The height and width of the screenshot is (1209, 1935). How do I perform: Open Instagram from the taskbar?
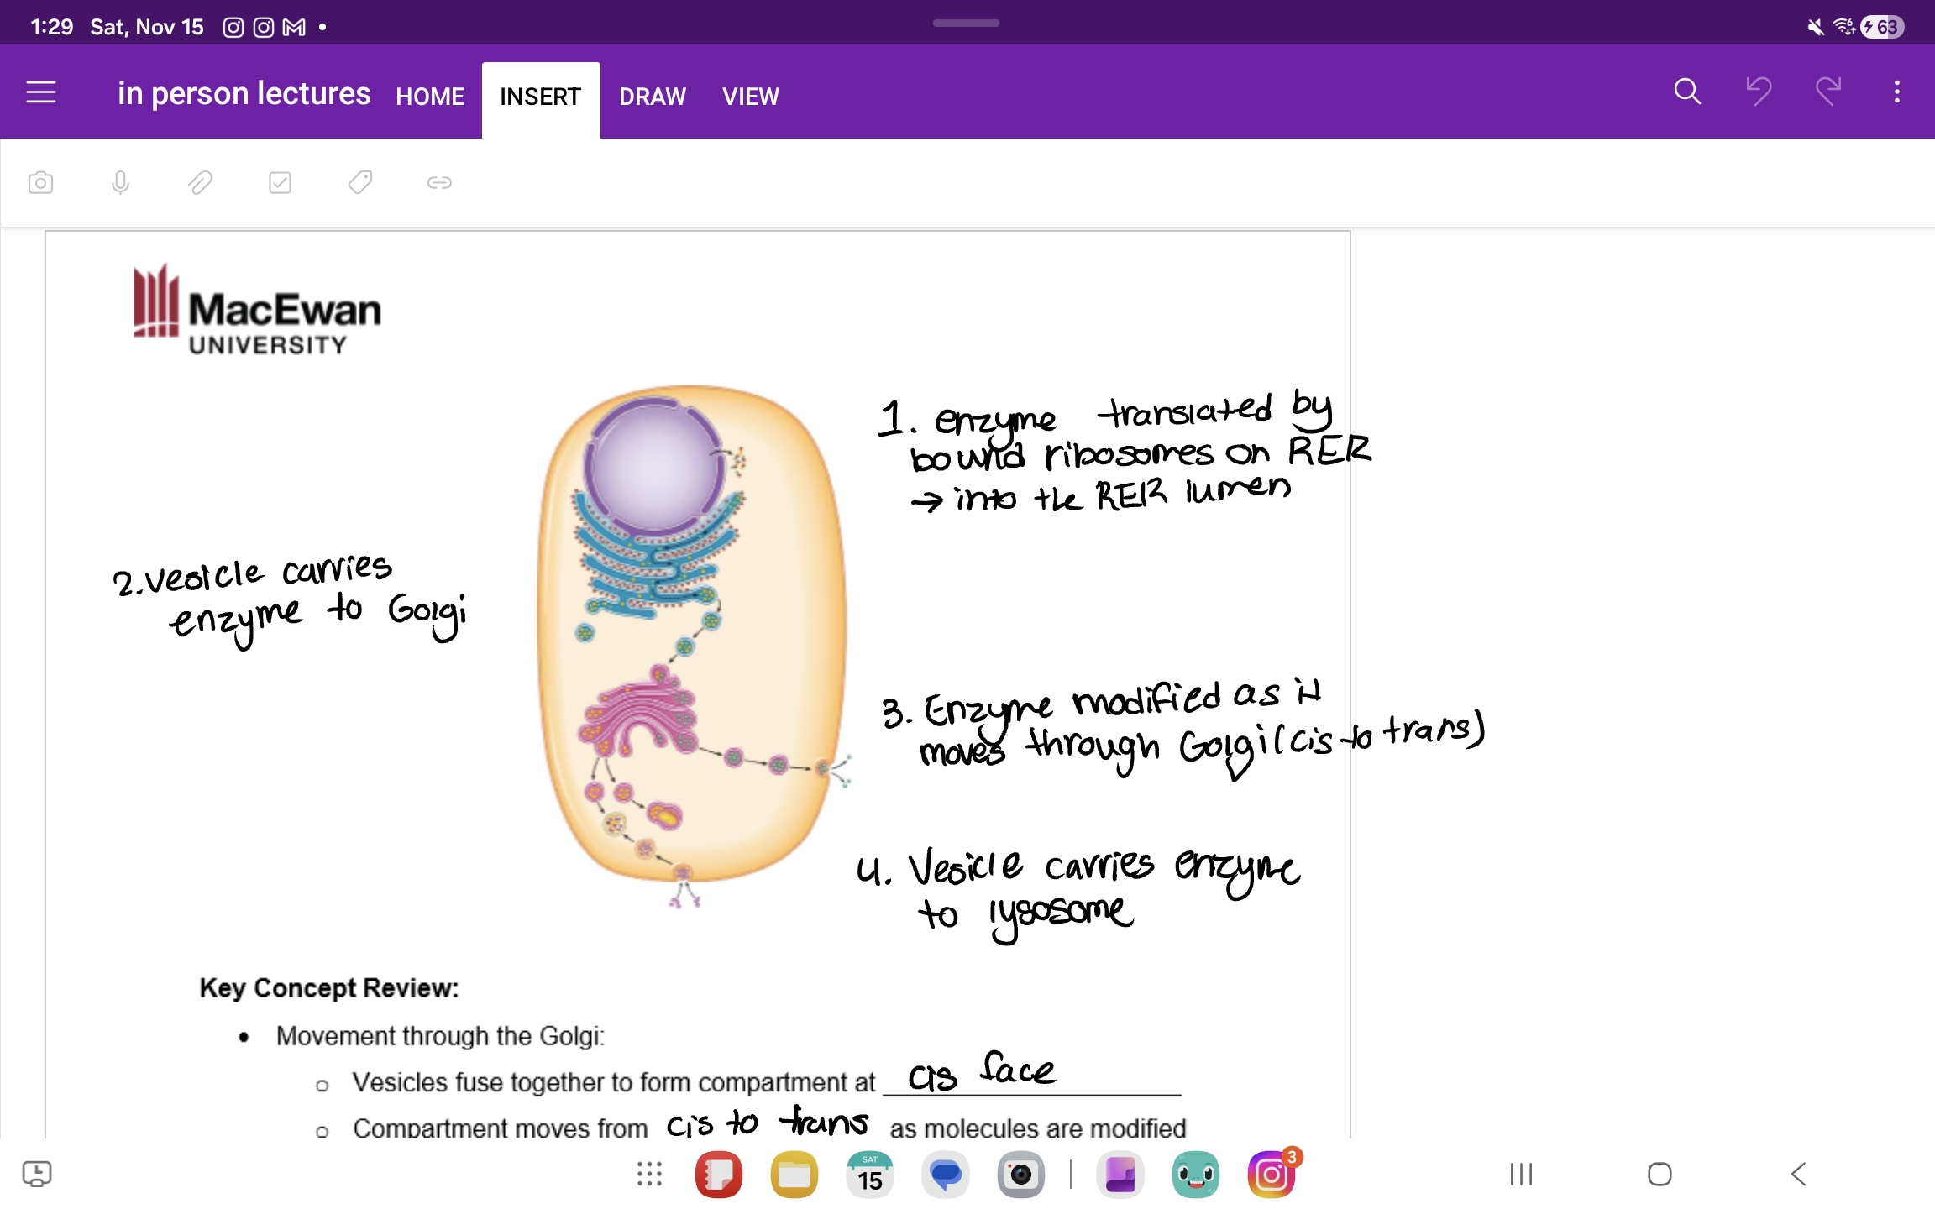tap(1271, 1174)
